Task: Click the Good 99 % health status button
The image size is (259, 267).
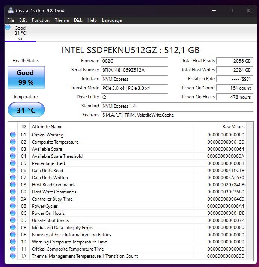Action: pos(26,77)
